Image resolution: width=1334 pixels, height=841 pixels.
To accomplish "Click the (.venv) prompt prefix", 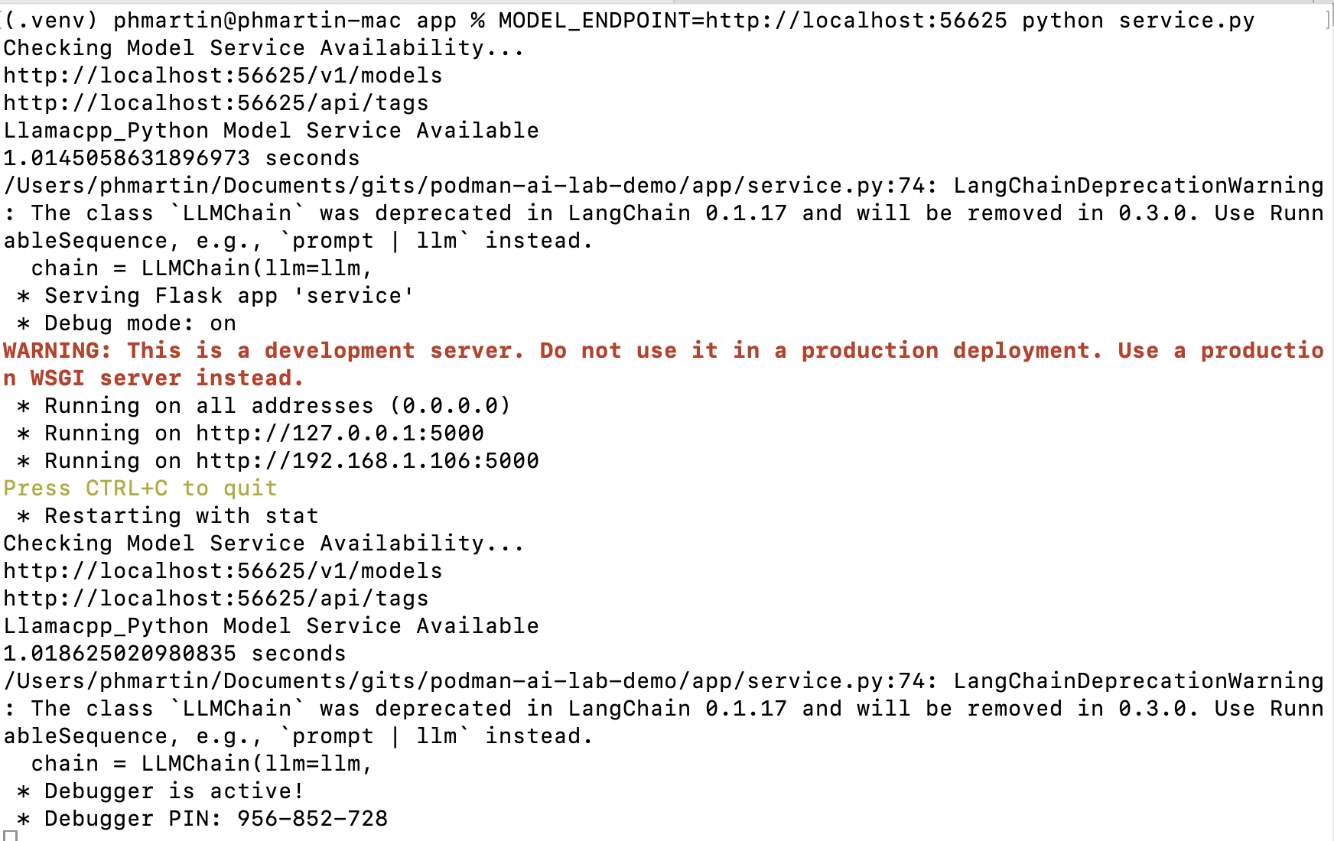I will (x=50, y=21).
